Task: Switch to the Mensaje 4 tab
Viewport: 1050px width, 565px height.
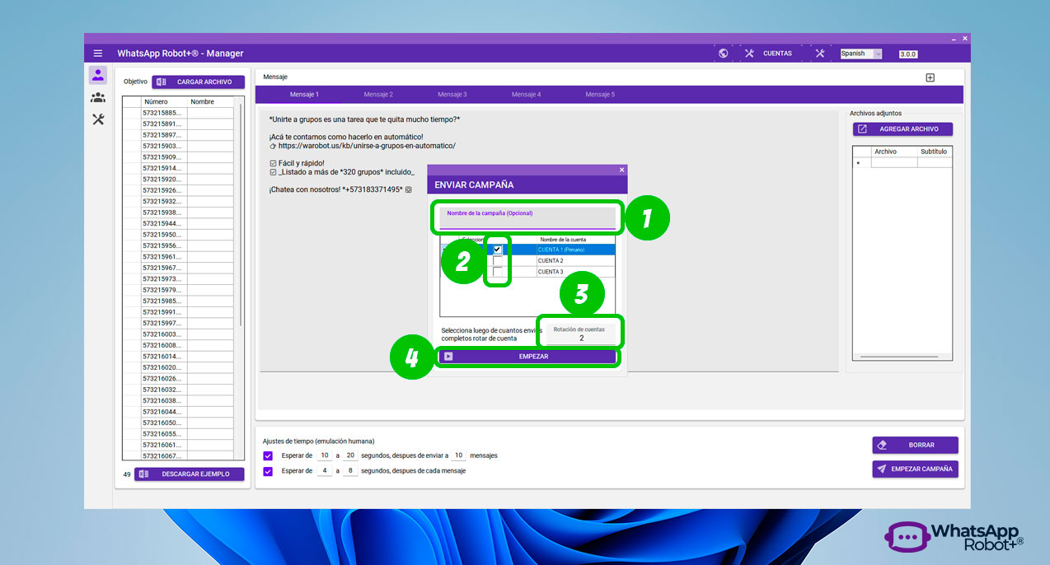Action: (526, 95)
